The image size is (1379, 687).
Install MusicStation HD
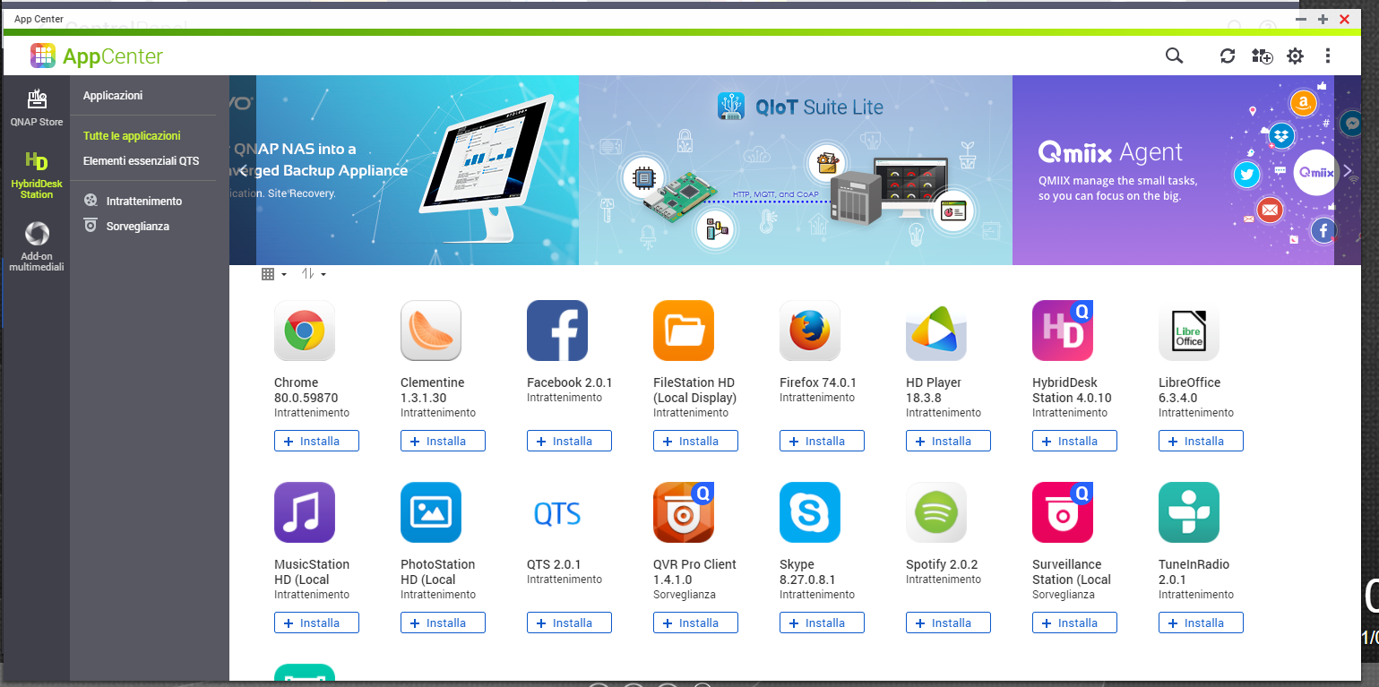pyautogui.click(x=316, y=623)
